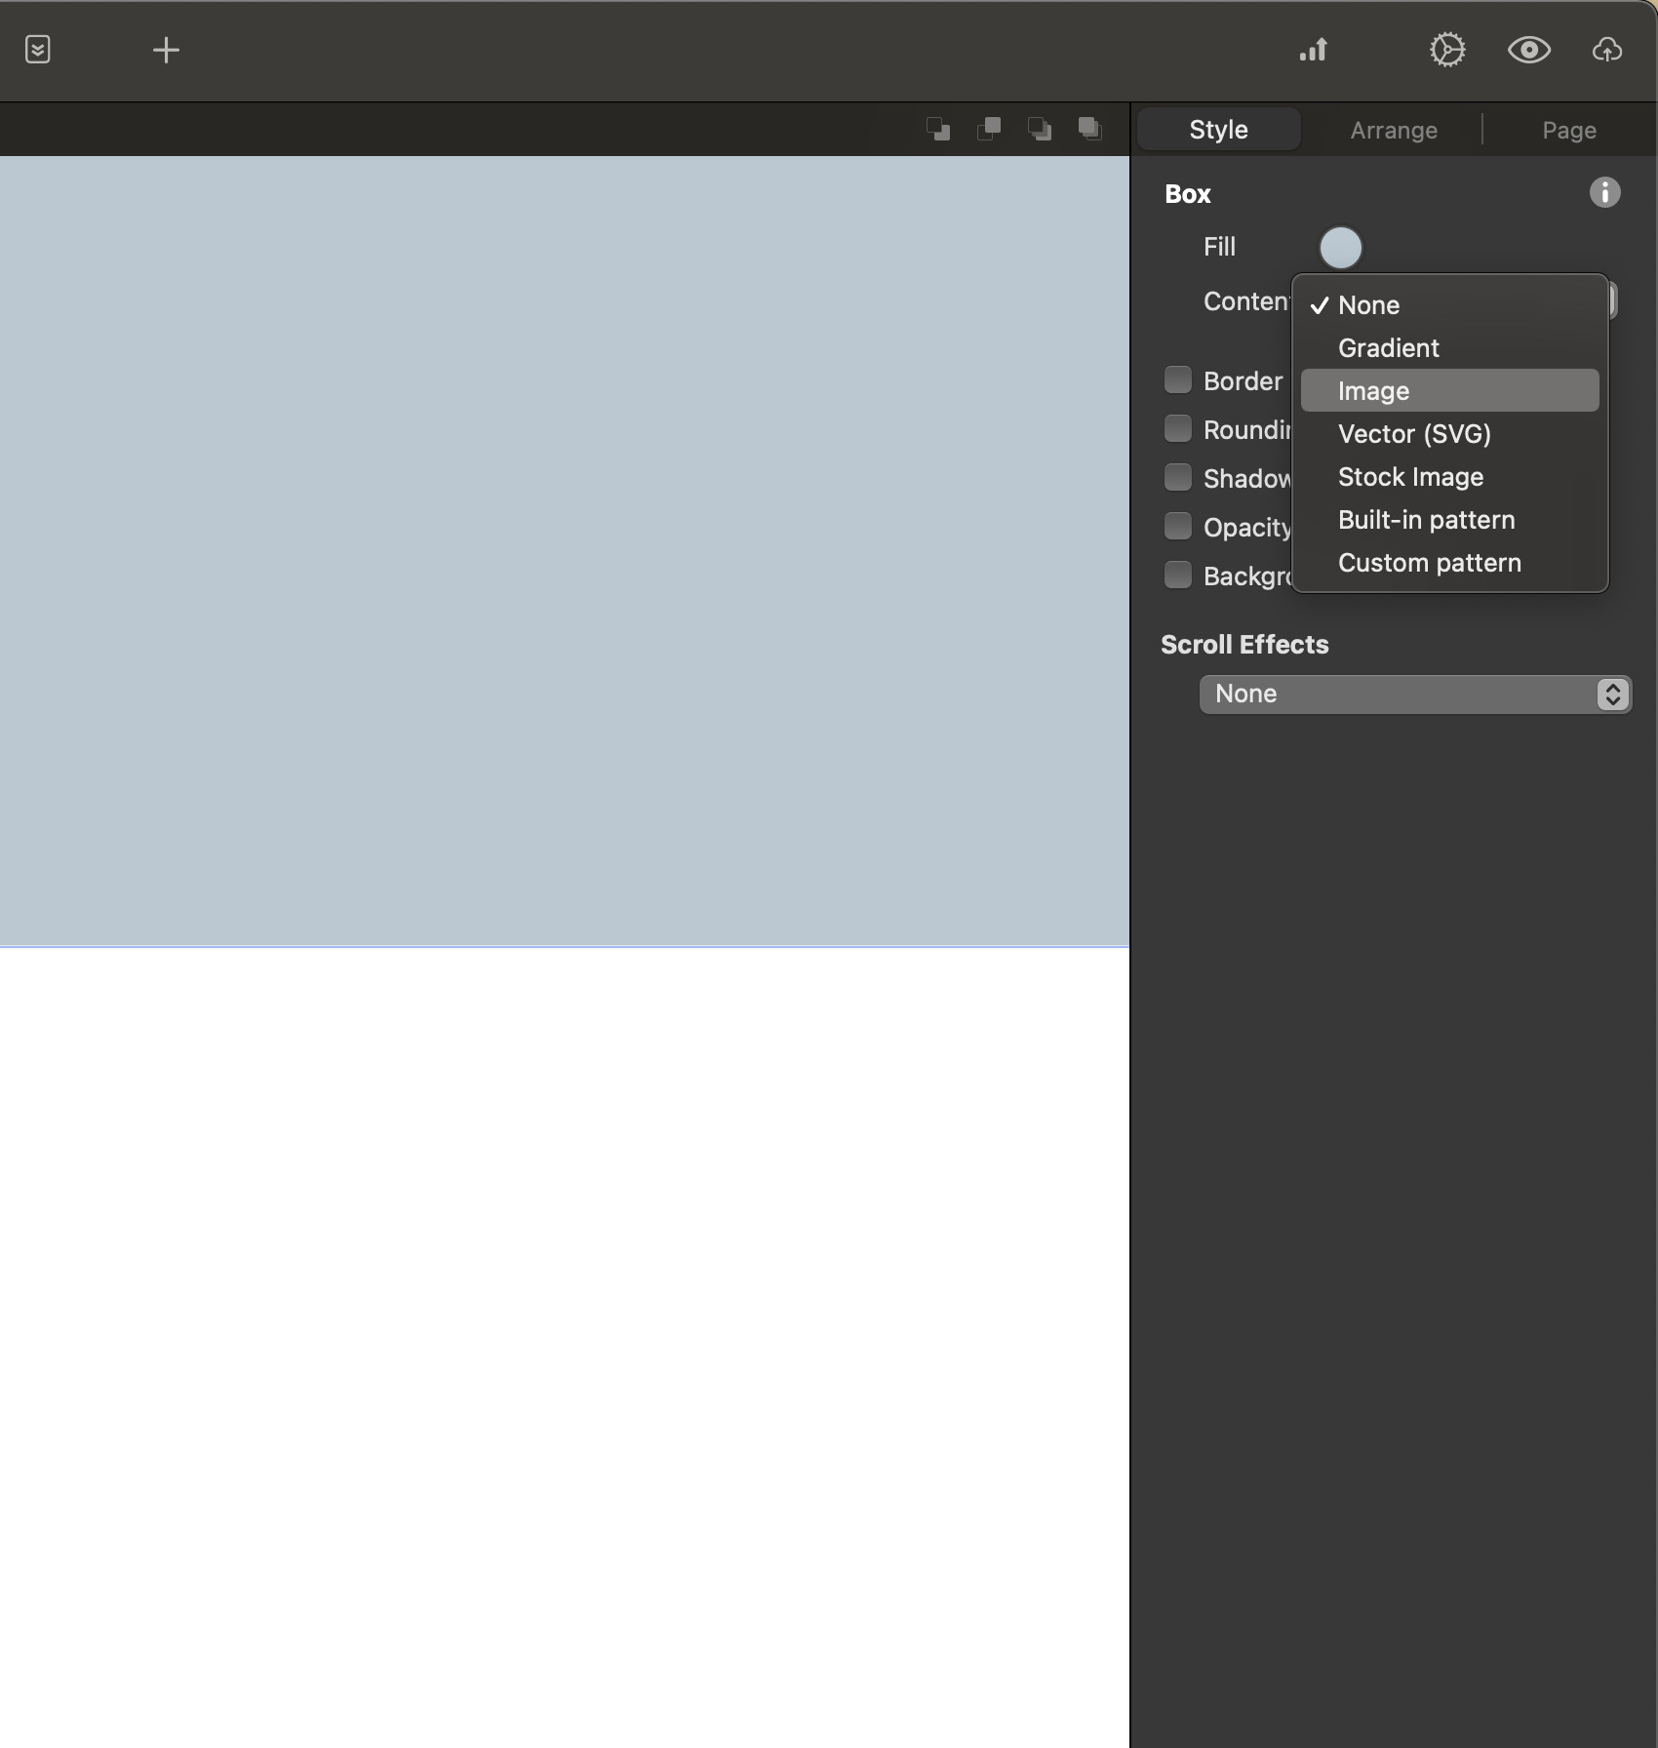
Task: Toggle the Shadow checkbox
Action: (1178, 478)
